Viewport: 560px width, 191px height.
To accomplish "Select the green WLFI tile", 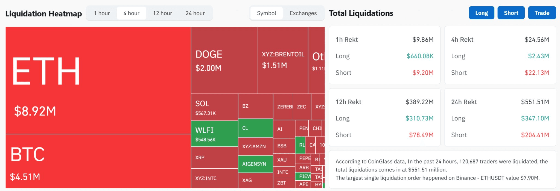I will point(214,134).
